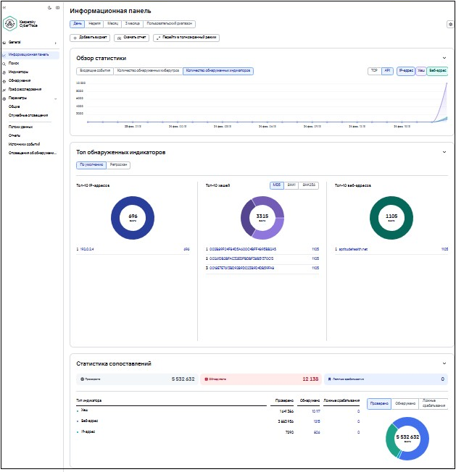The image size is (456, 472).
Task: Toggle the Веб-адрес series in the chart
Action: point(437,71)
